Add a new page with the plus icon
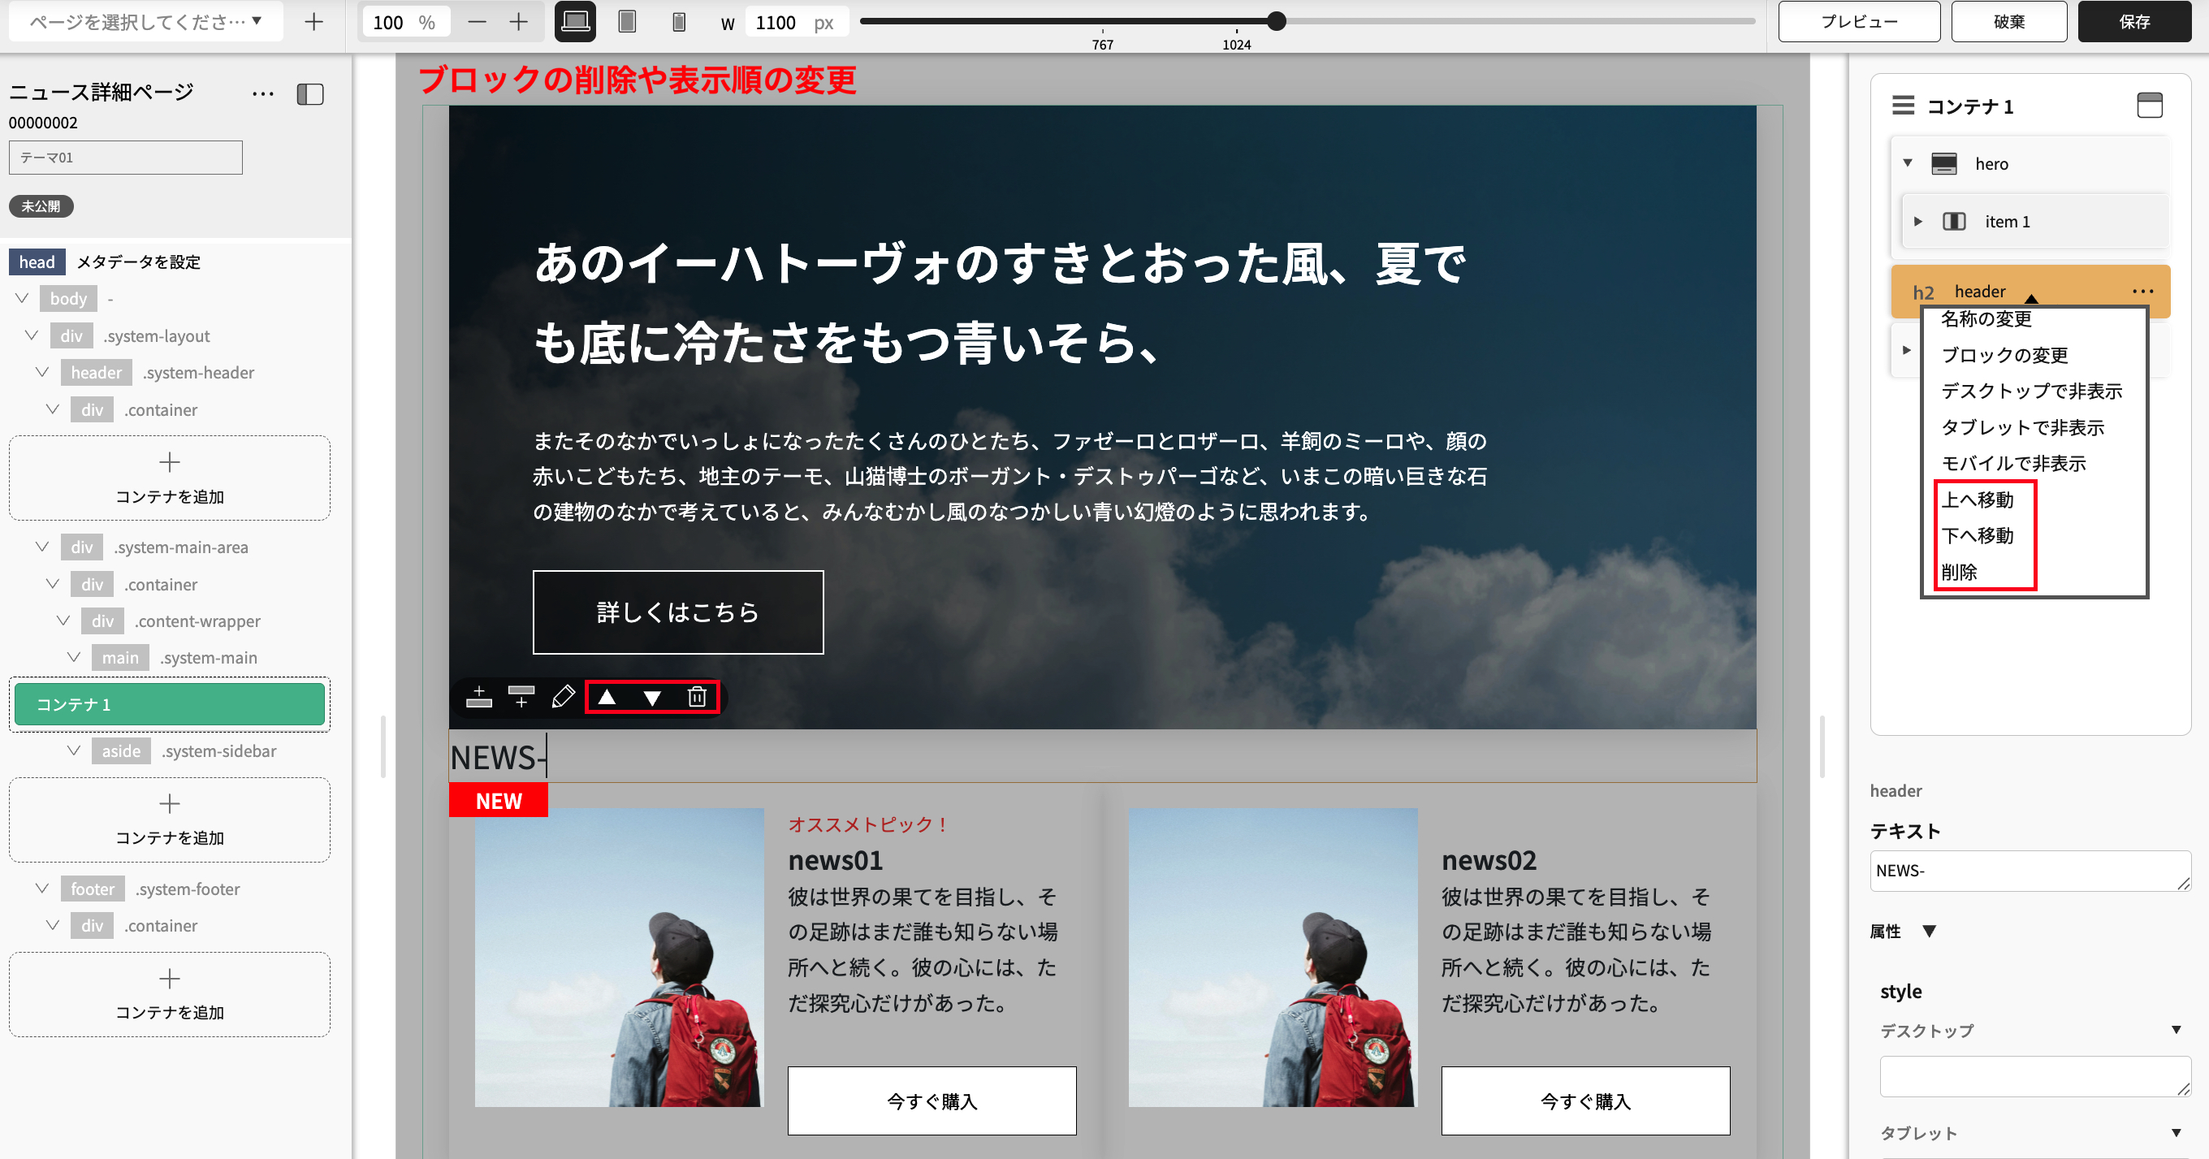2209x1159 pixels. [313, 22]
